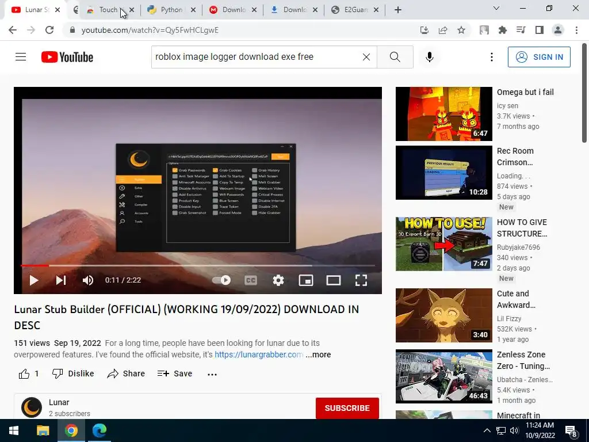This screenshot has width=589, height=442.
Task: Open the Lunar channel name link
Action: click(x=59, y=402)
